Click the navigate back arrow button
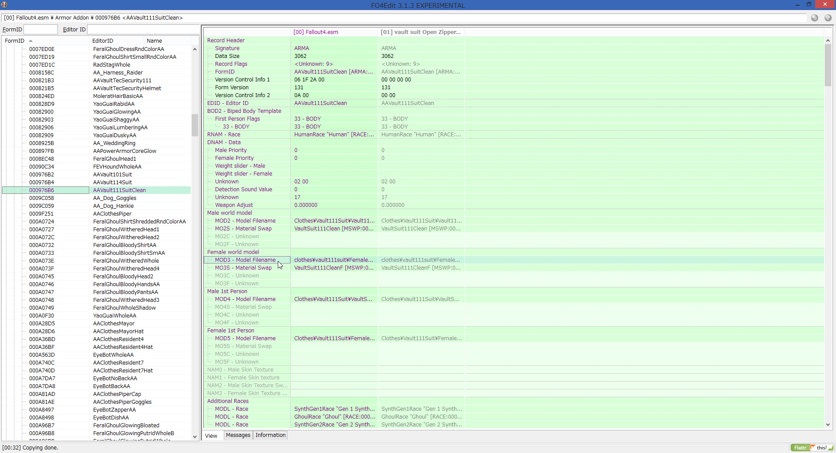The height and width of the screenshot is (453, 836). [815, 18]
